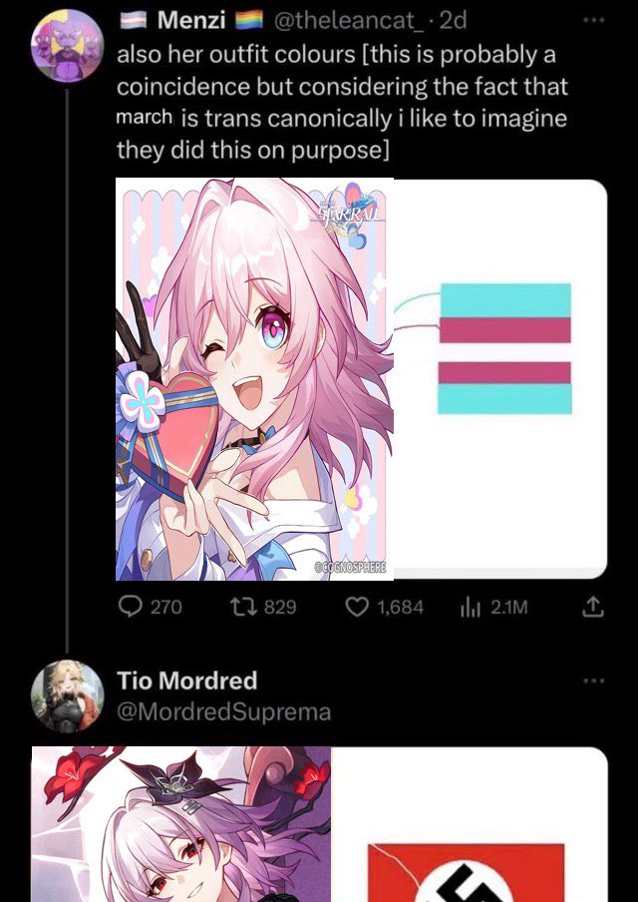This screenshot has height=902, width=638.
Task: Open the pink-haired March character image
Action: click(x=254, y=379)
